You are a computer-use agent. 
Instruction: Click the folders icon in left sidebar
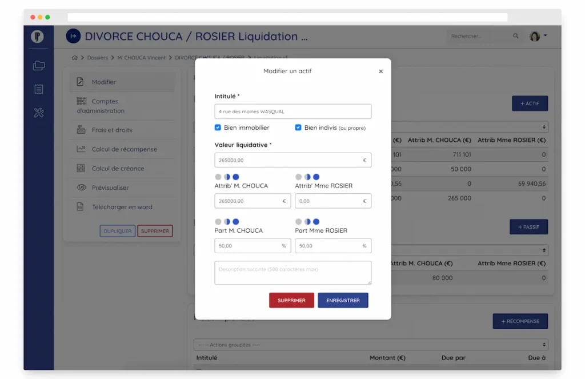point(38,66)
